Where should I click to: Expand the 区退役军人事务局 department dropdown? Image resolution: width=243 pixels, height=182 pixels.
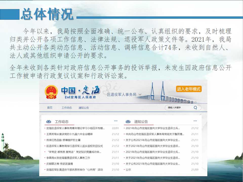pos(124,95)
